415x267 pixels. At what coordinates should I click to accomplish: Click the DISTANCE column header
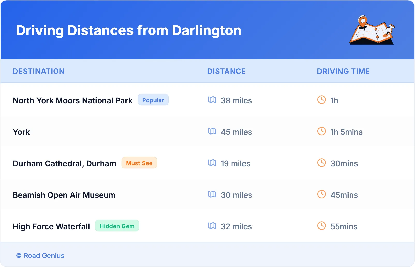point(226,71)
